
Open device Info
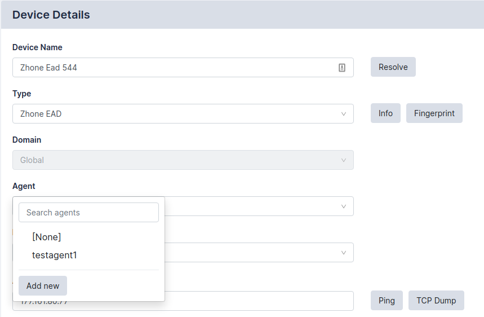(x=385, y=113)
